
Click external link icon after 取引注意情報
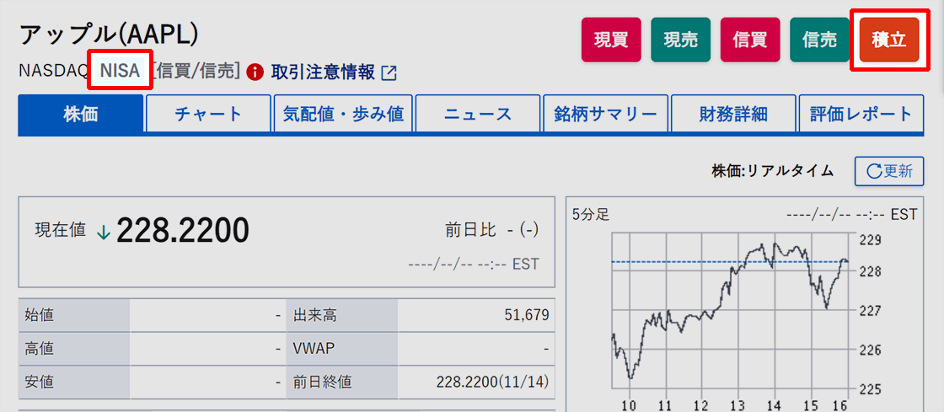click(389, 73)
